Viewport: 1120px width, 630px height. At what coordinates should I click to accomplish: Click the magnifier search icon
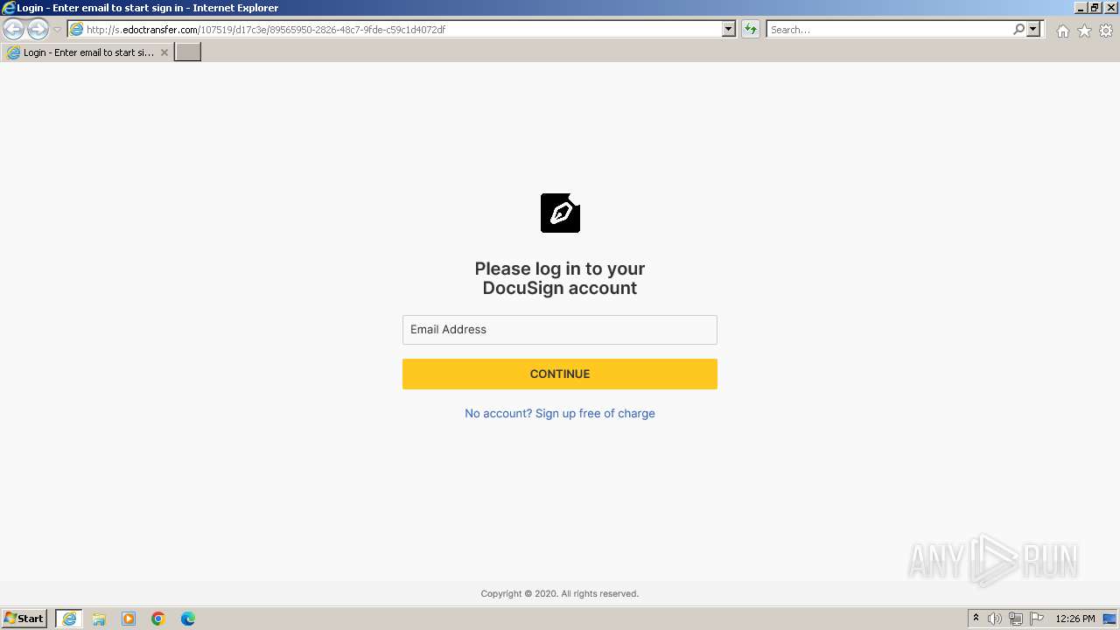coord(1018,30)
